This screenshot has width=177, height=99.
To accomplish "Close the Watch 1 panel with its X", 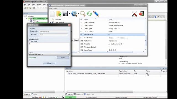I will click(166, 68).
